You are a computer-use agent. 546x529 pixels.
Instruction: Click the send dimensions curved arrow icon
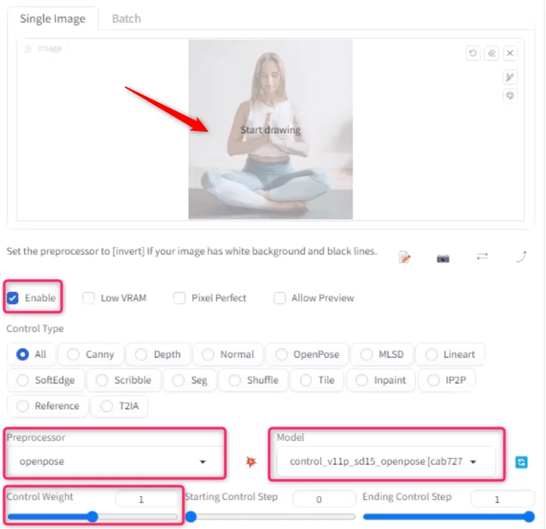(x=522, y=256)
